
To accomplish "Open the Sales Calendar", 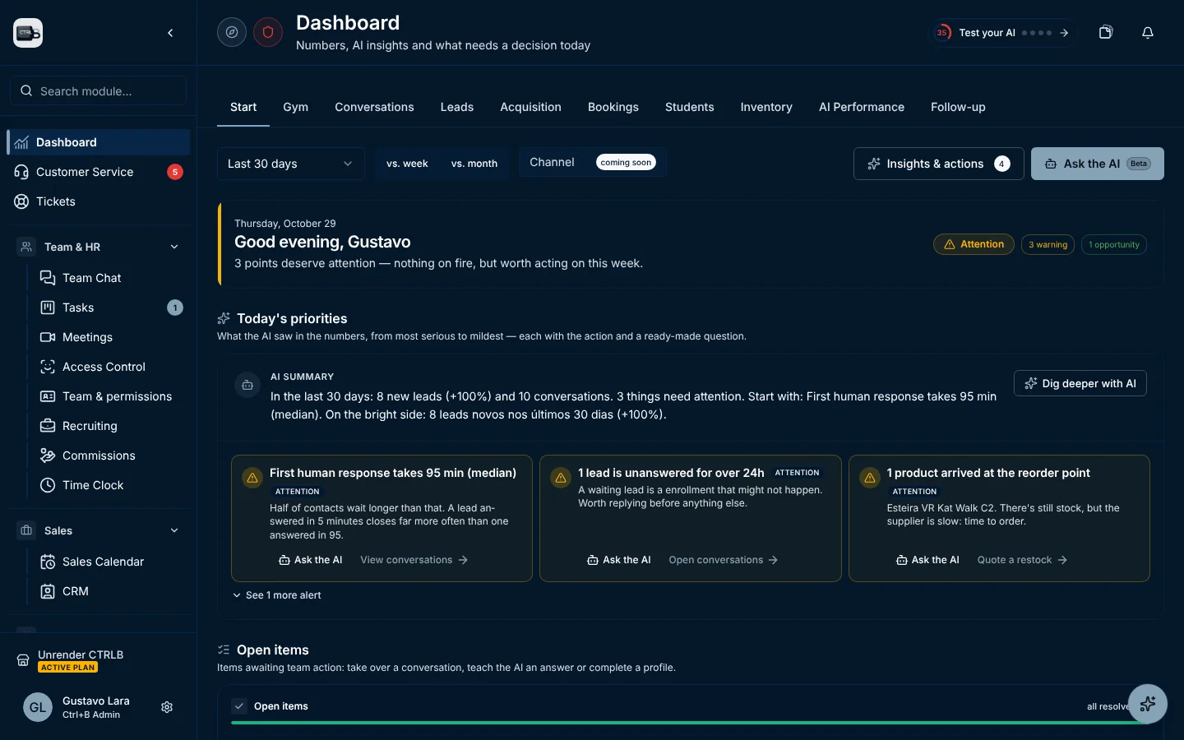I will [x=111, y=562].
